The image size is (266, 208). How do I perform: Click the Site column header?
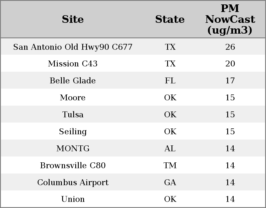pos(73,19)
